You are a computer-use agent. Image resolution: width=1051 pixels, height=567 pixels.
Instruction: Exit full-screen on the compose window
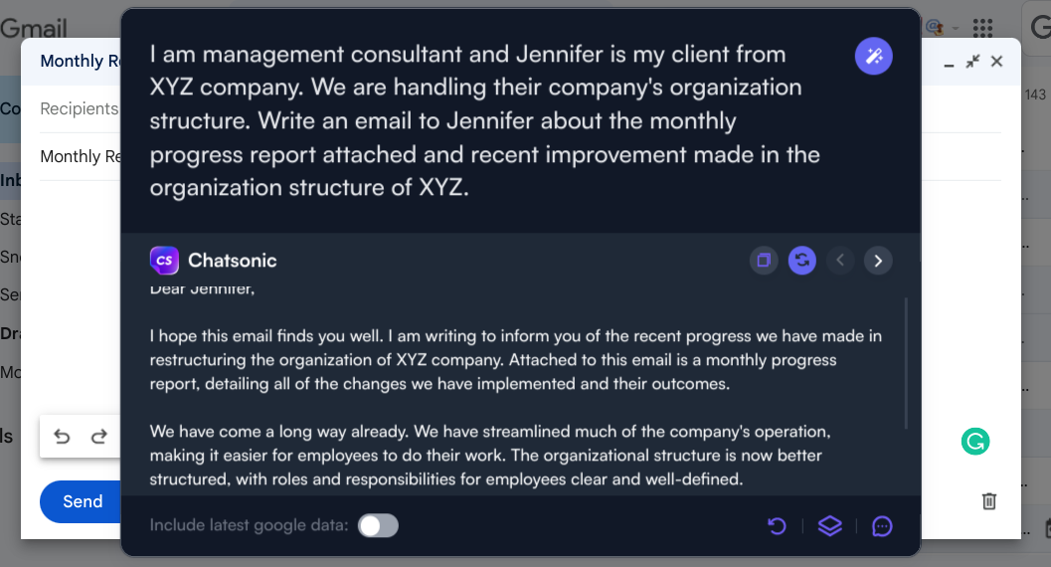[x=972, y=62]
